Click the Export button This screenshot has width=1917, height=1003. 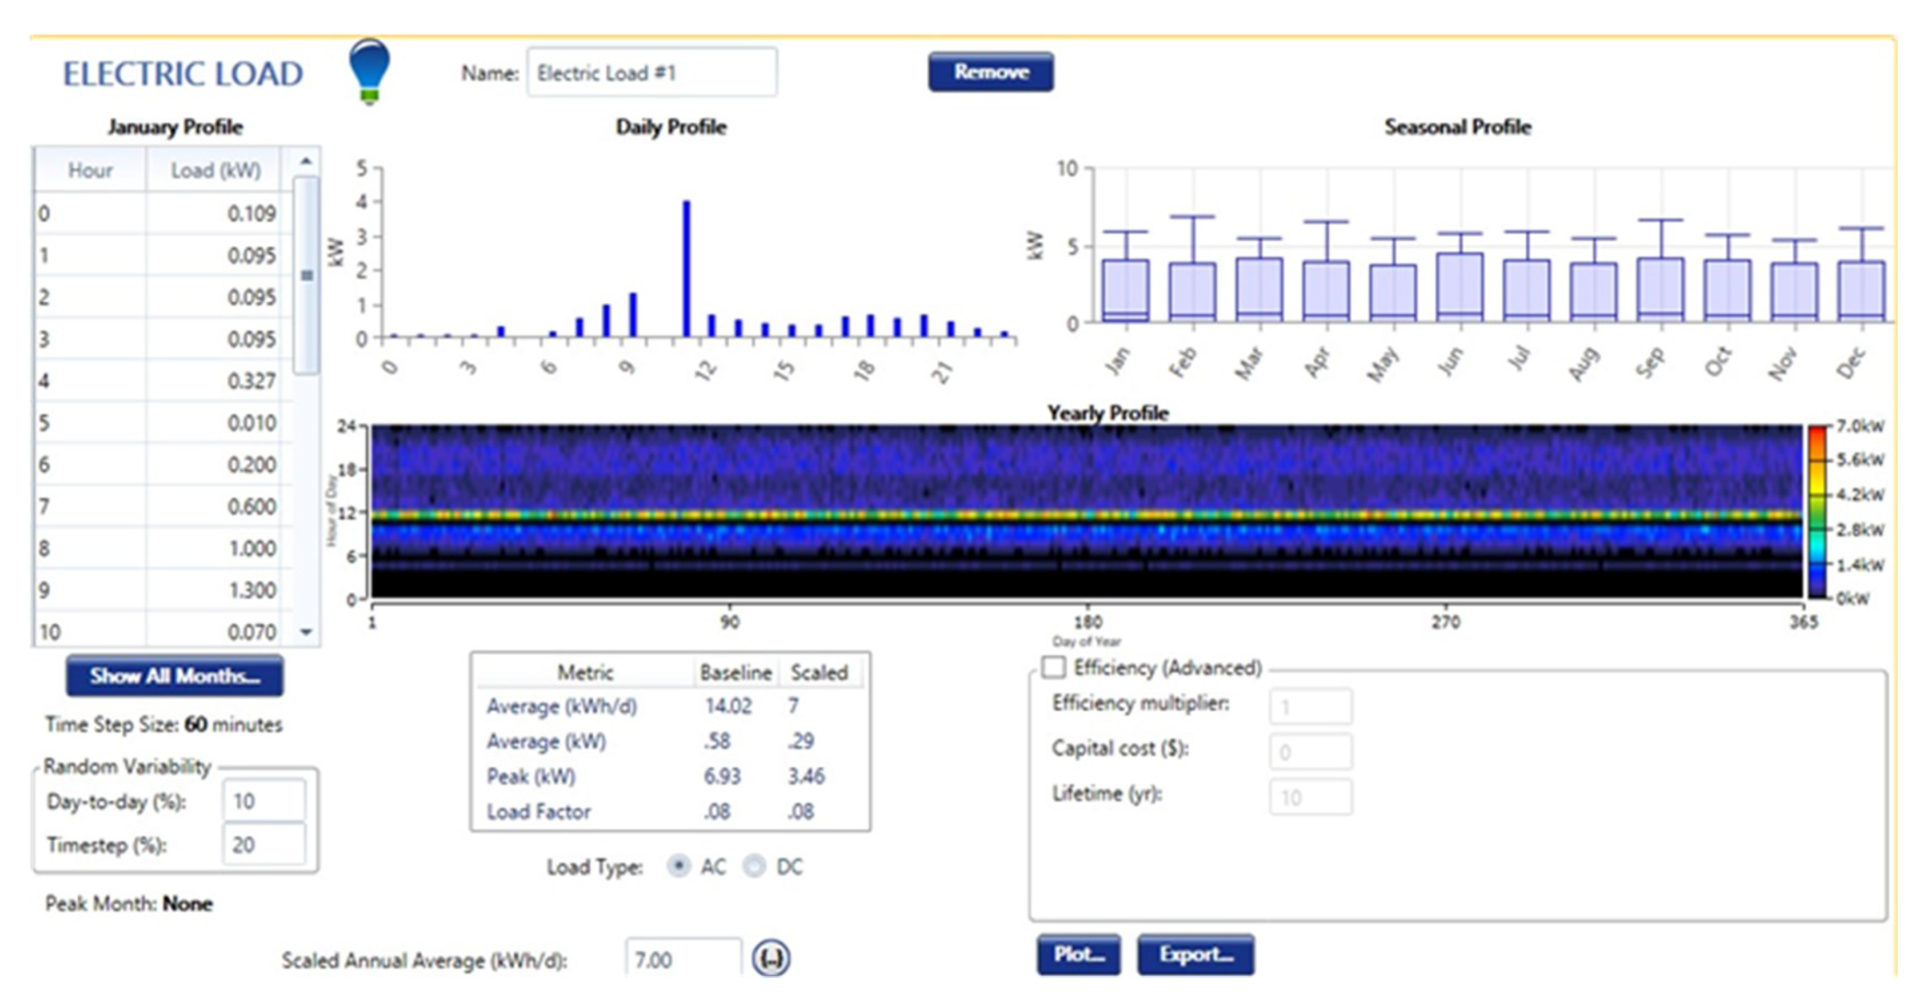tap(1195, 955)
